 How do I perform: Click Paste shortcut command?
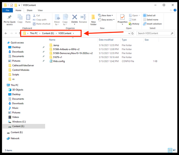(x=42, y=24)
